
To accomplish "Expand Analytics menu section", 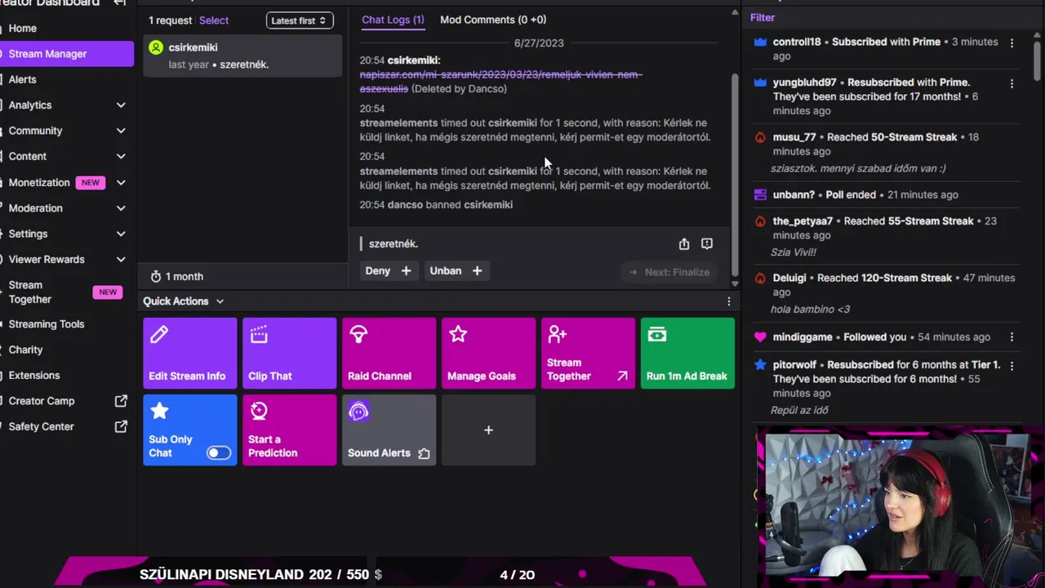I will click(121, 105).
